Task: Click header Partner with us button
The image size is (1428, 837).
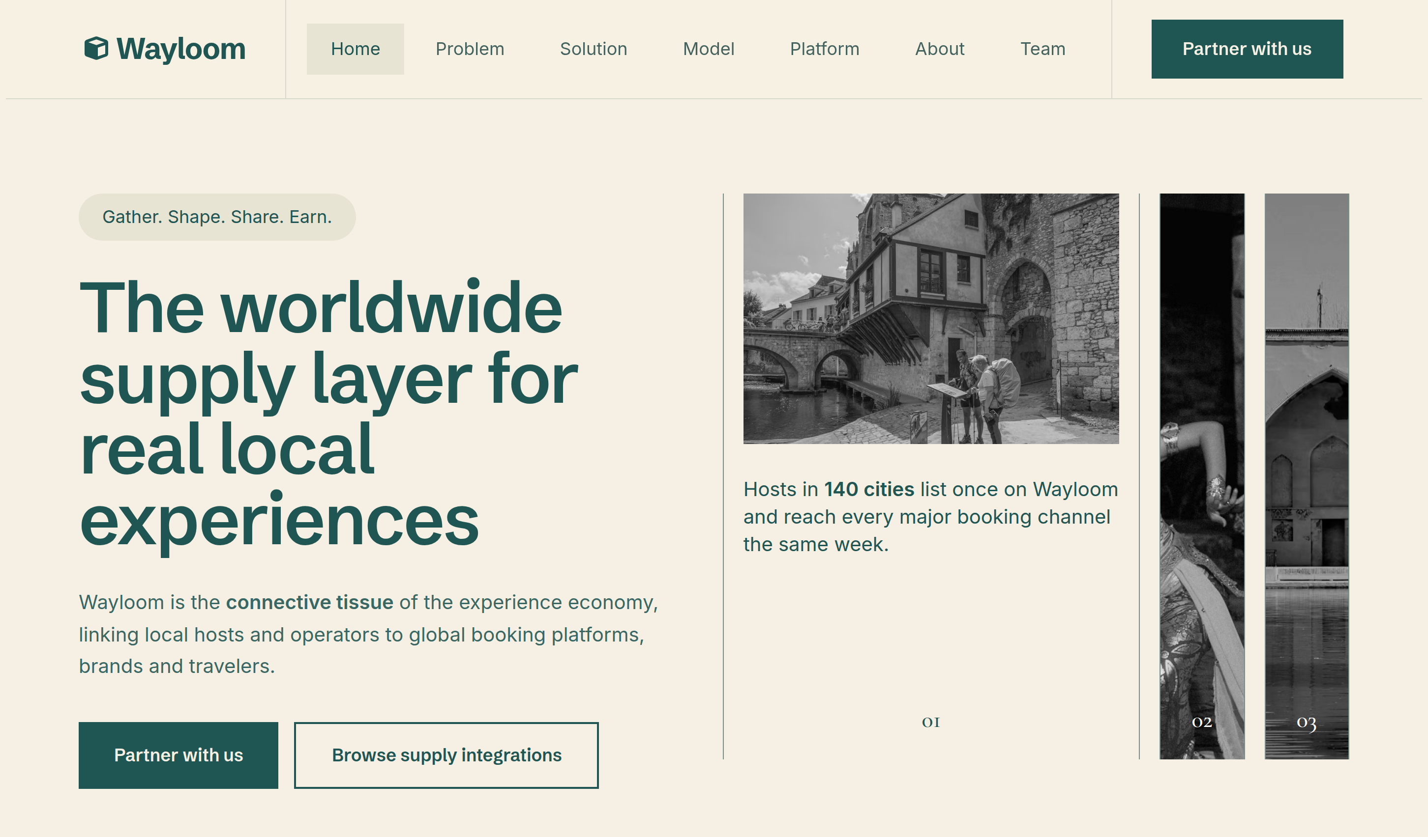Action: point(1247,49)
